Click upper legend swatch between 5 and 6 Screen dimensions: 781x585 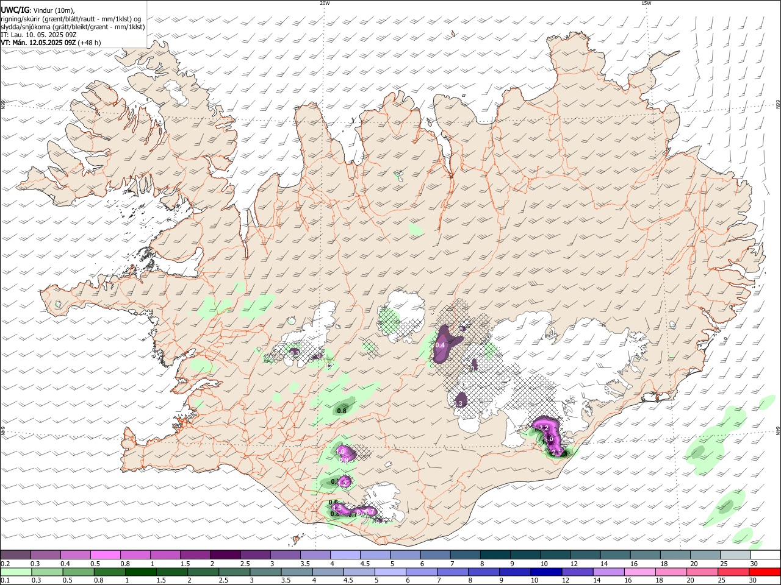pos(405,555)
